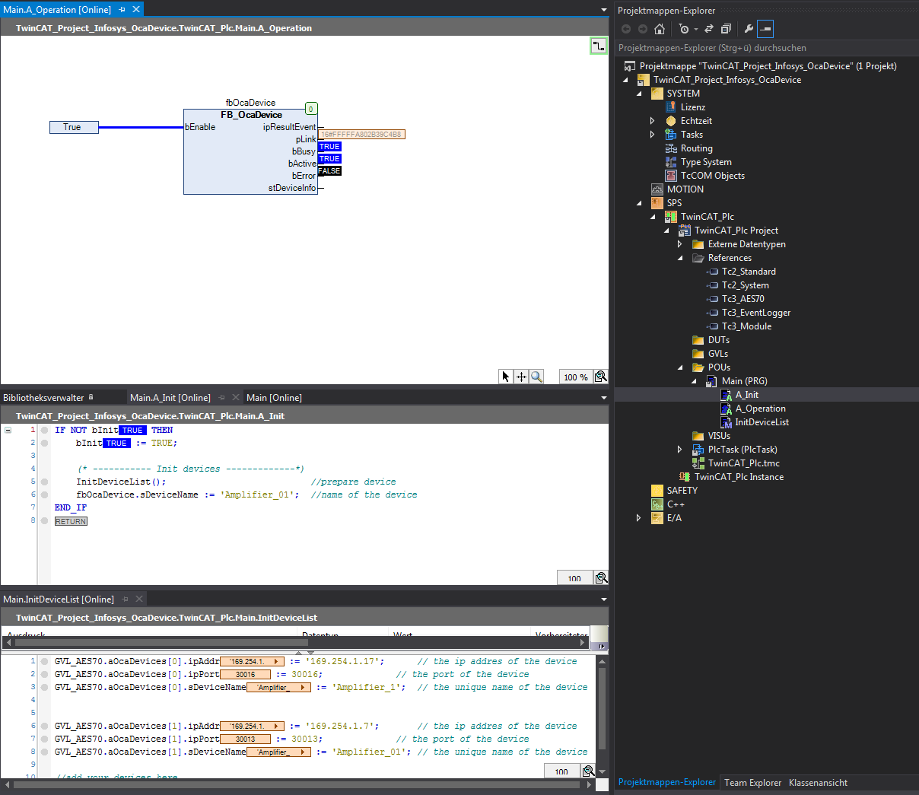This screenshot has width=919, height=795.
Task: Toggle the breakpoint marker on A_Init line 5
Action: click(x=44, y=482)
